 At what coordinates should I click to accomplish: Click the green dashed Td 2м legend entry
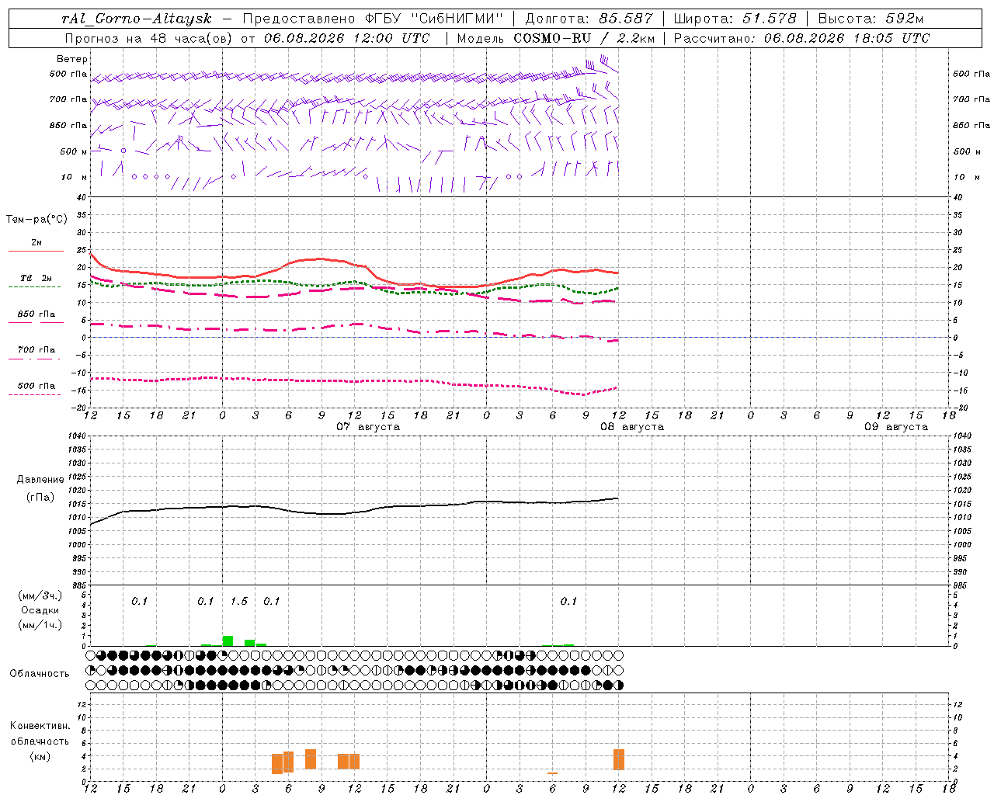(36, 282)
